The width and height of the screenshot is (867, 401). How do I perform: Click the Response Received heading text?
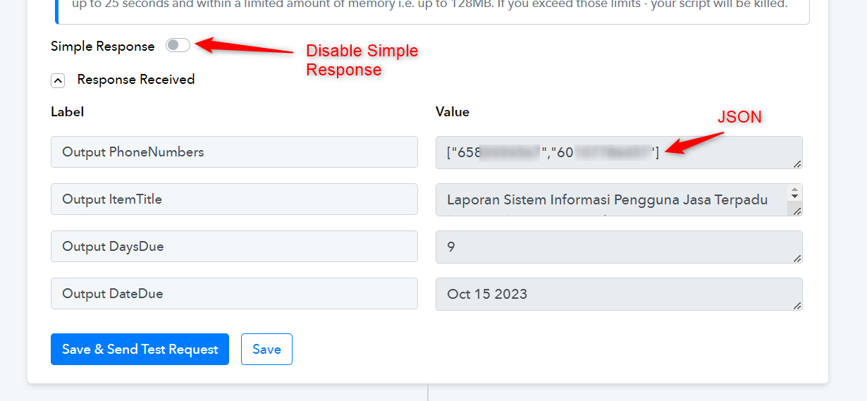[x=136, y=80]
